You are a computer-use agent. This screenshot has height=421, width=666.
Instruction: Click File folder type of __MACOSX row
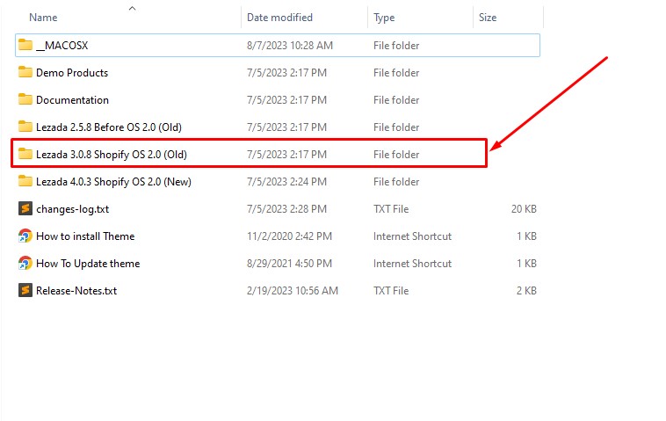click(x=396, y=46)
